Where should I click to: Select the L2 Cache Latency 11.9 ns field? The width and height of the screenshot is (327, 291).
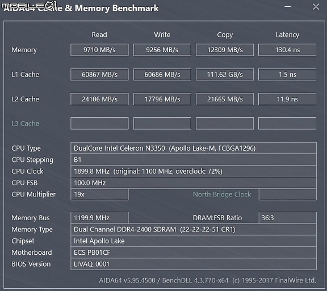[x=287, y=99]
